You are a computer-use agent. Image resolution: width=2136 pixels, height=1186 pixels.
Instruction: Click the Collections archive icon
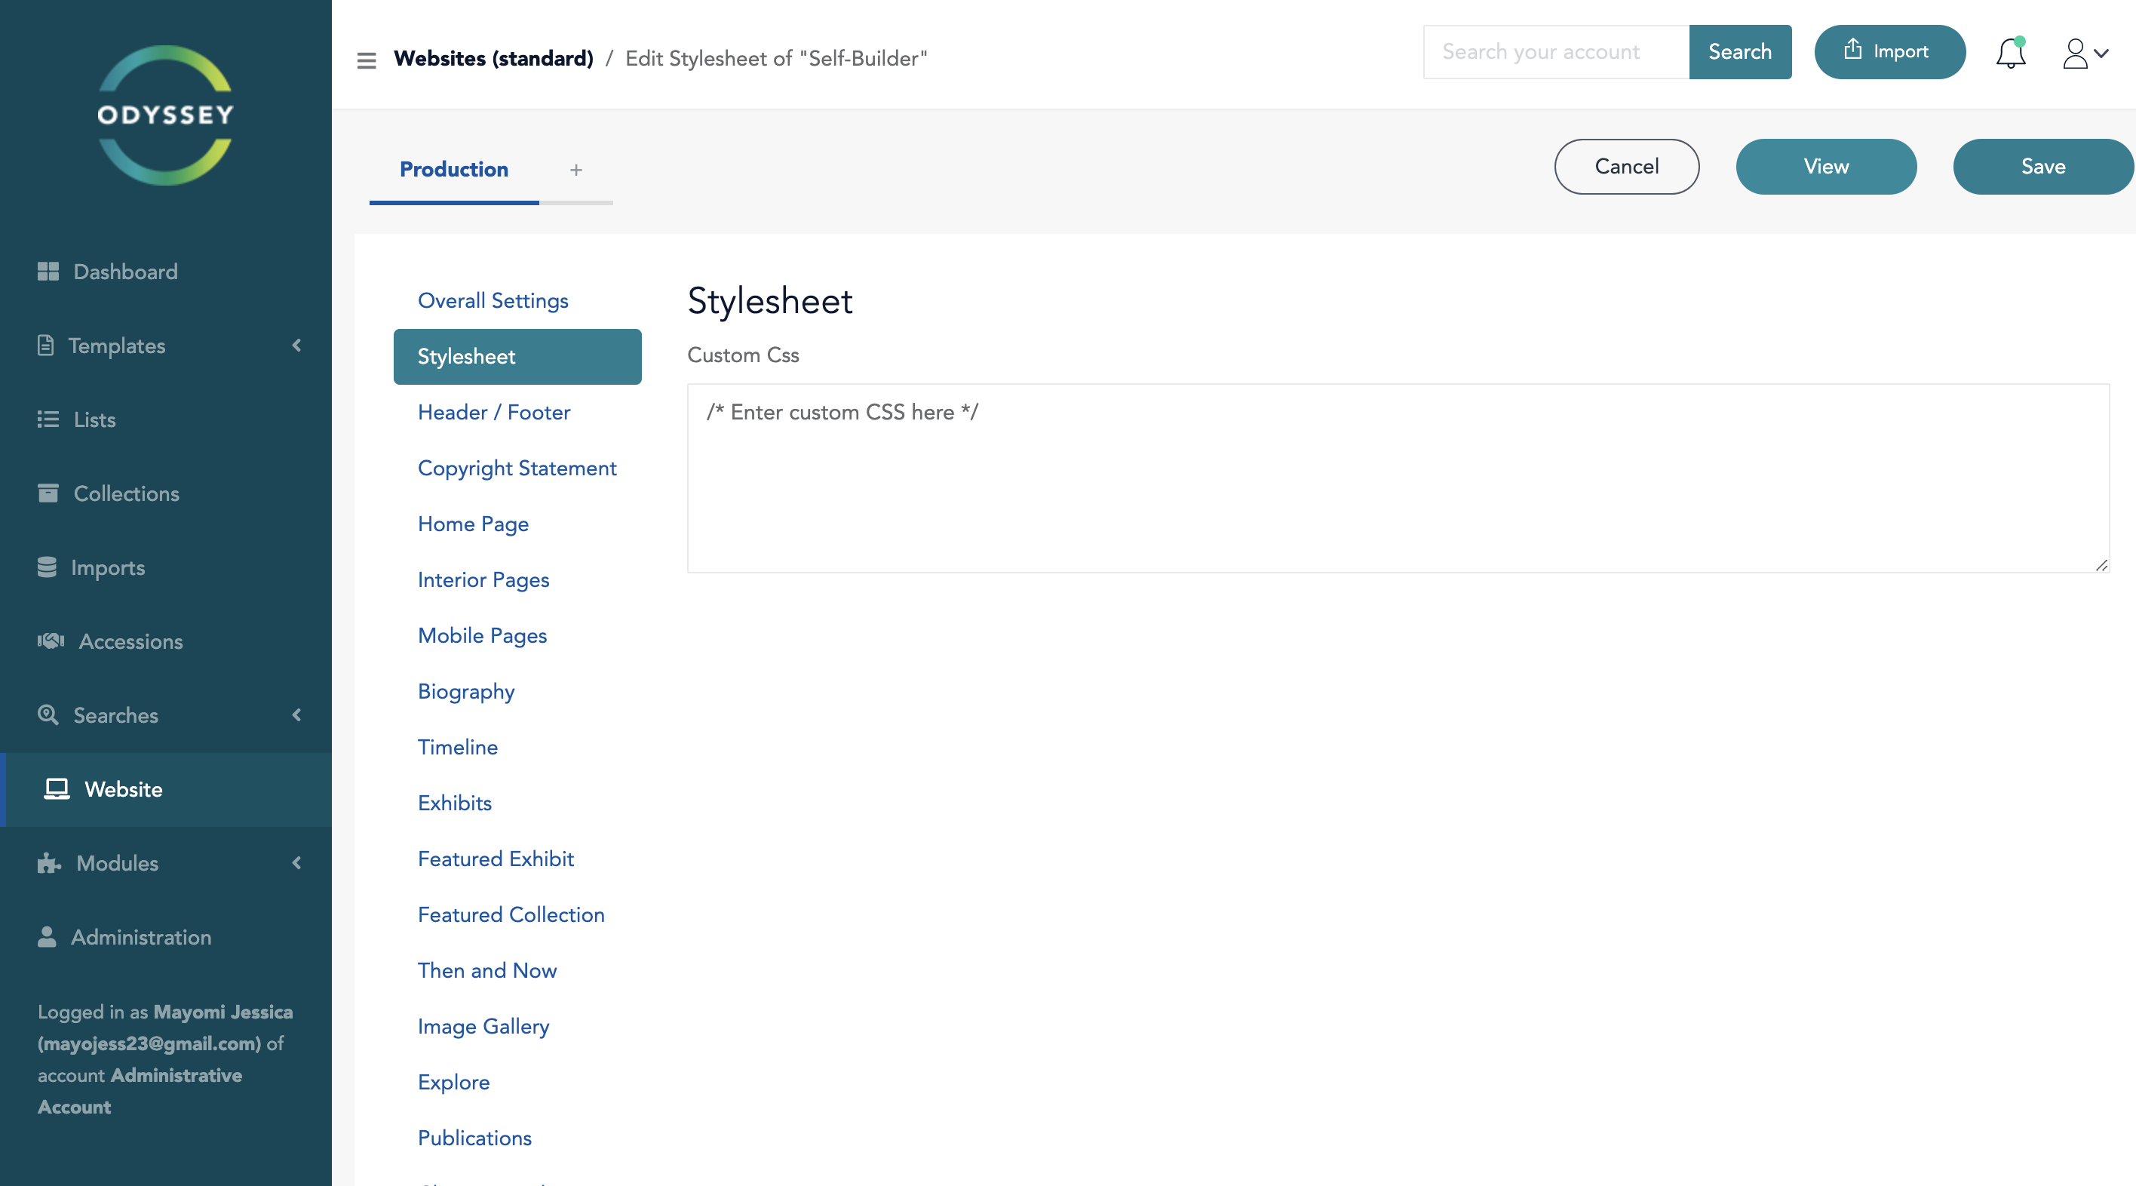pos(48,493)
